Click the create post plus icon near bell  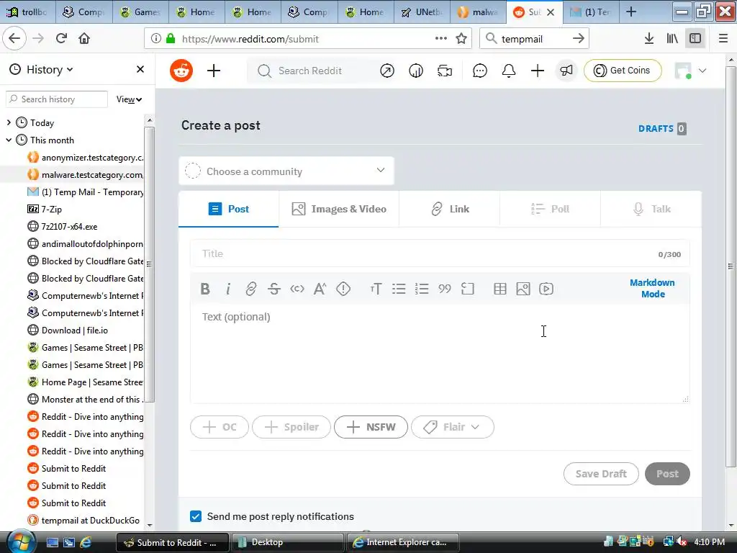(x=537, y=71)
